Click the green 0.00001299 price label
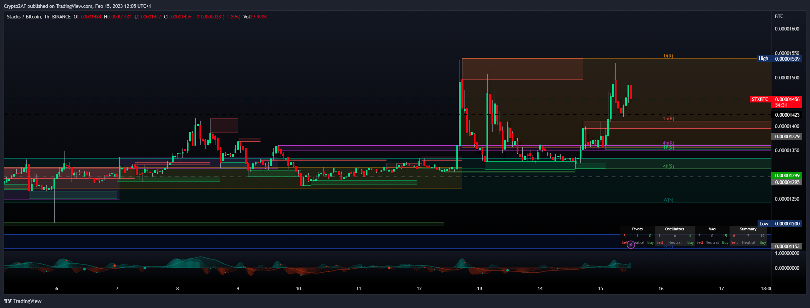Screen dimensions: 810x308 787,175
